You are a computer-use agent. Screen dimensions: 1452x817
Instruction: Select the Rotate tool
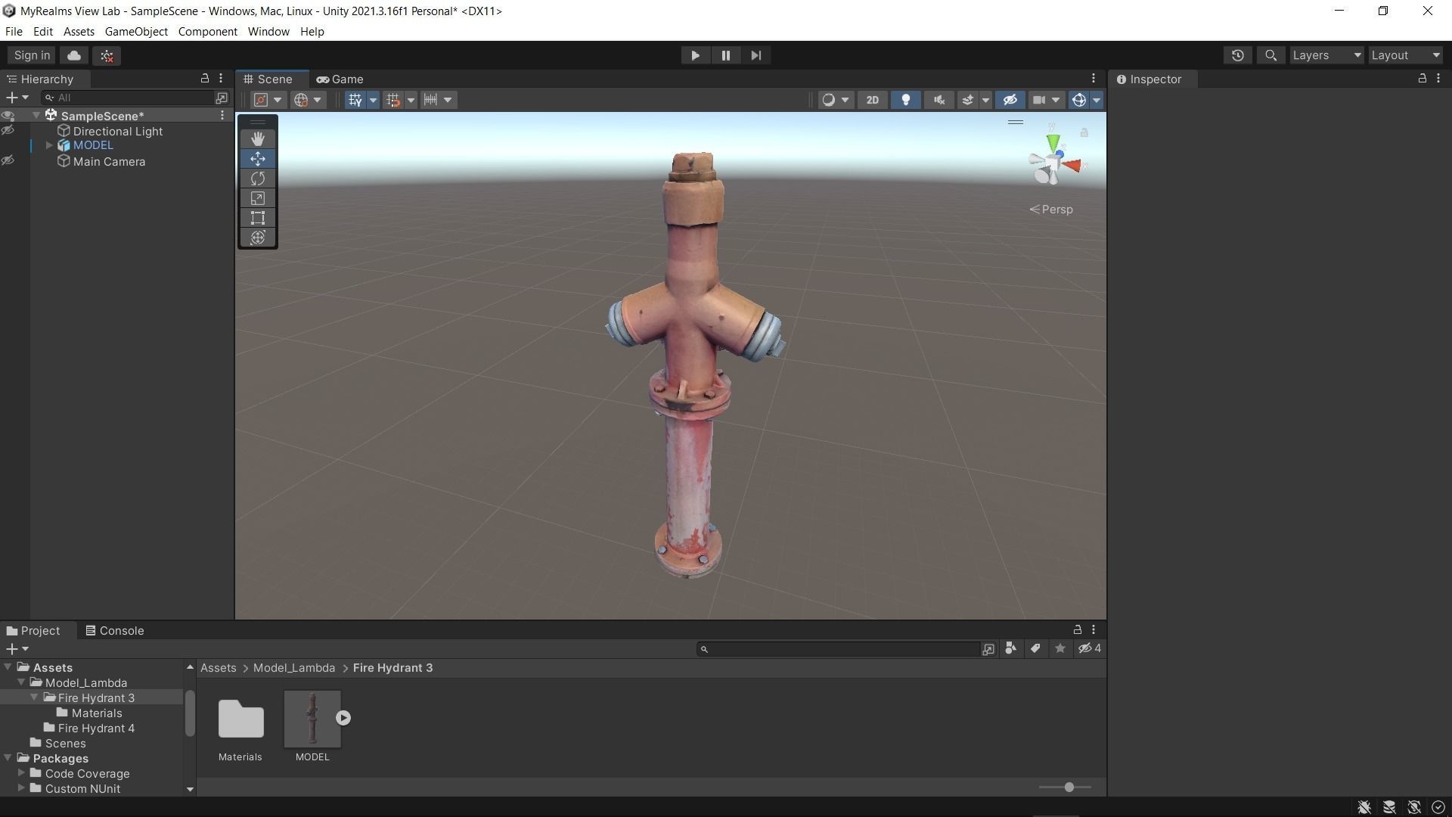click(258, 179)
